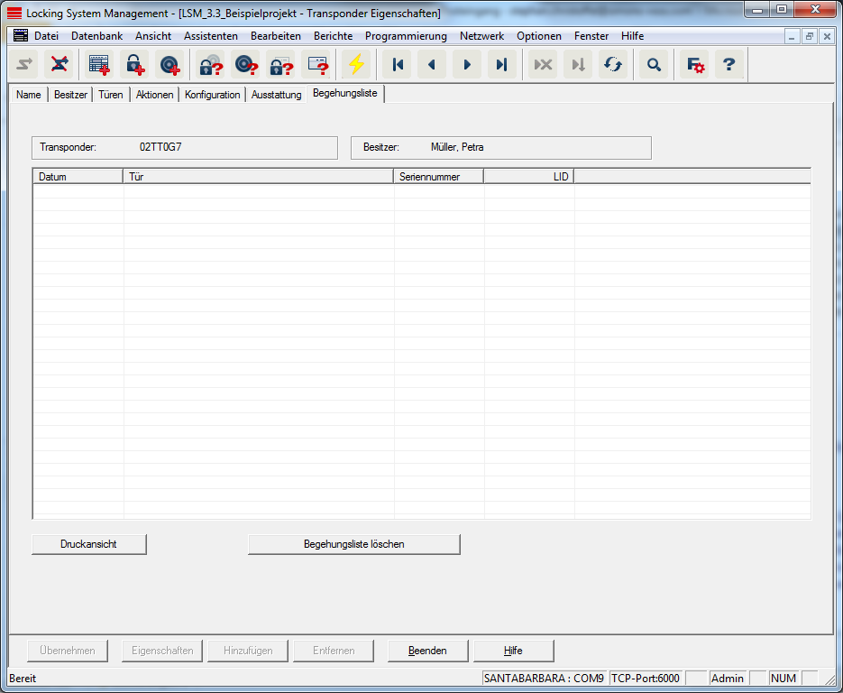Click the refresh arrows toolbar icon
The width and height of the screenshot is (843, 693).
coord(613,65)
